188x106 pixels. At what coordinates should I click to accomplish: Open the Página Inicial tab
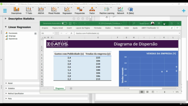(x=58, y=28)
